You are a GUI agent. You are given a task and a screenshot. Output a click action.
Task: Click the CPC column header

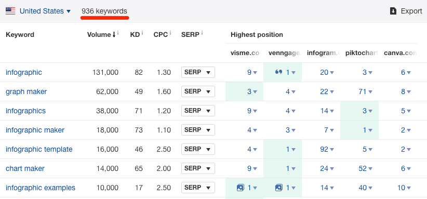pyautogui.click(x=161, y=35)
